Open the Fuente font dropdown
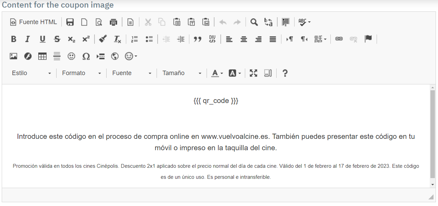 (132, 73)
